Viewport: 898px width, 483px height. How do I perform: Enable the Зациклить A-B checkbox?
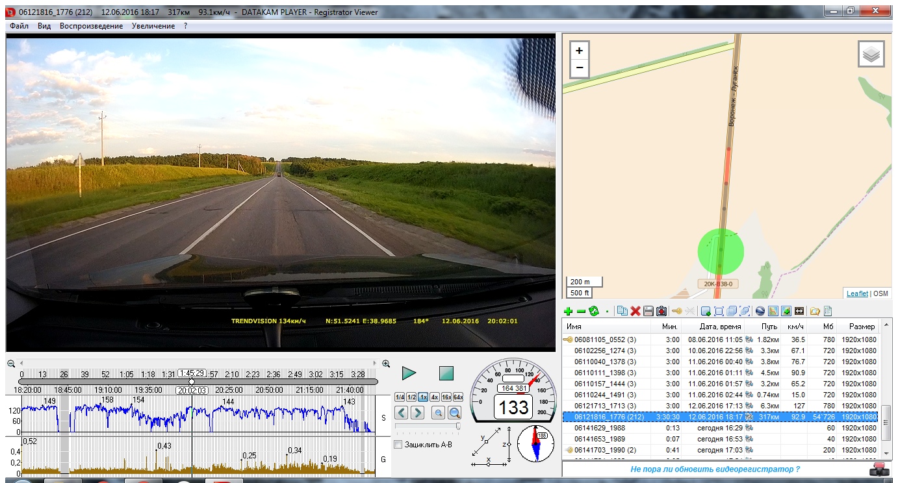coord(398,445)
